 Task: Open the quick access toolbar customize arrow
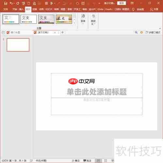point(99,4)
